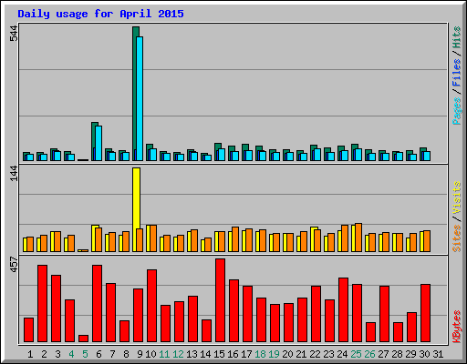The image size is (467, 364).
Task: Click the red KBytes bar for day 15
Action: click(220, 300)
